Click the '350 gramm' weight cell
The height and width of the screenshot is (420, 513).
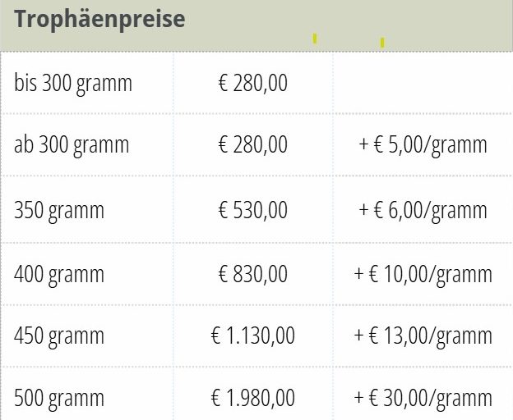[87, 209]
